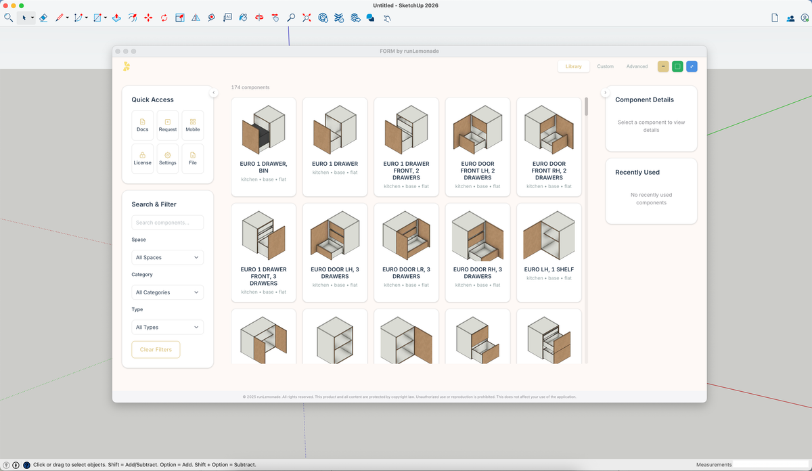The width and height of the screenshot is (812, 471).
Task: Open the License quick access tile
Action: pos(142,158)
